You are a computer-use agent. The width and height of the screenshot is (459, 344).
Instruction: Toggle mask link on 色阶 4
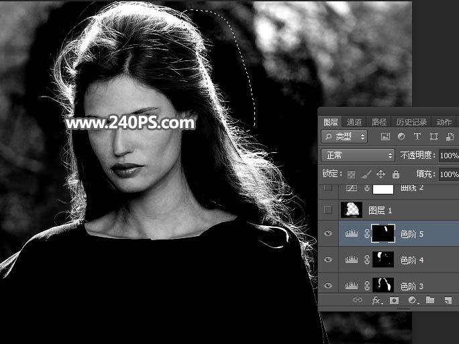click(367, 260)
